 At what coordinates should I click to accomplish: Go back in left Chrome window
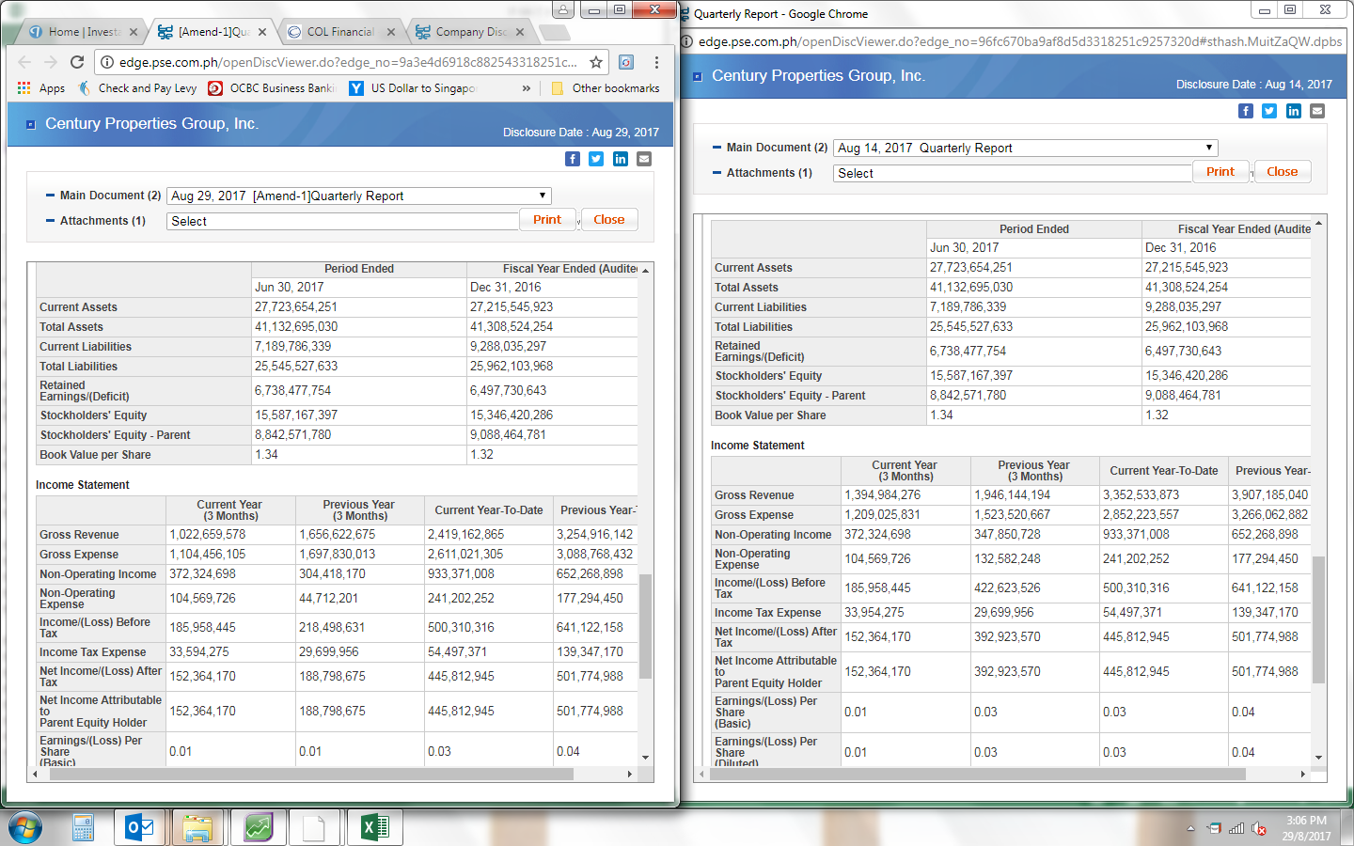pyautogui.click(x=24, y=62)
